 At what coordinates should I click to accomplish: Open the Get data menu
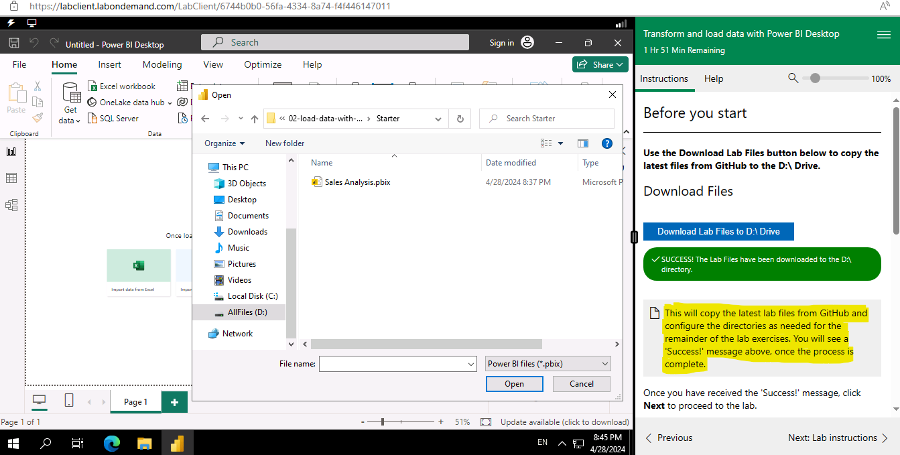coord(70,103)
